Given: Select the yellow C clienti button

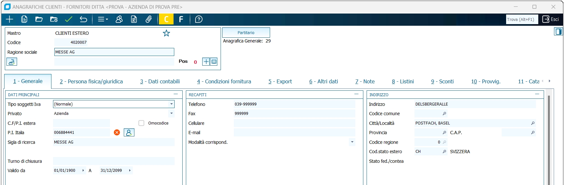Looking at the screenshot, I should [166, 19].
